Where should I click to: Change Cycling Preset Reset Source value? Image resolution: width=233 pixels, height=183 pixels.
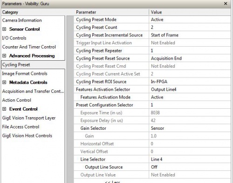point(190,58)
